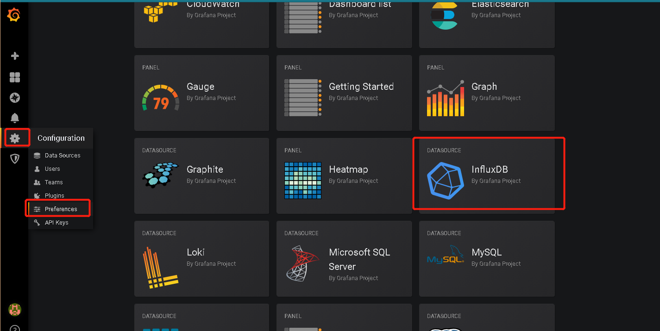Image resolution: width=660 pixels, height=331 pixels.
Task: Click the PANEL label on Graph card
Action: click(x=435, y=68)
